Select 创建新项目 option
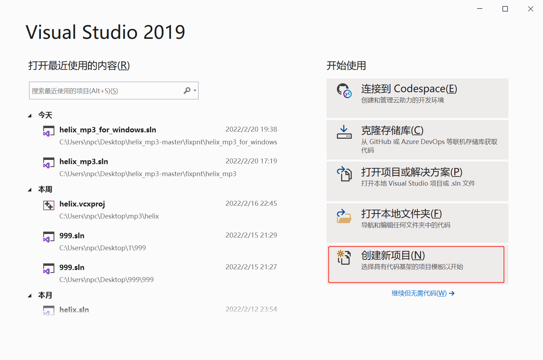The image size is (543, 360). (x=418, y=265)
